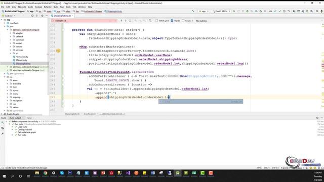The width and height of the screenshot is (324, 182).
Task: Click the Gradle build finished status bar message
Action: point(26,168)
